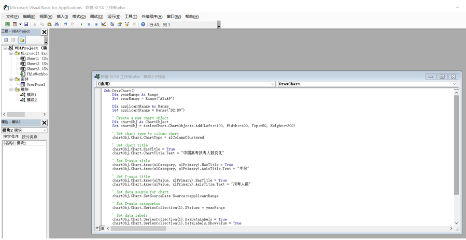Click the toolbar options overflow arrow
This screenshot has height=240, width=466.
(x=219, y=25)
